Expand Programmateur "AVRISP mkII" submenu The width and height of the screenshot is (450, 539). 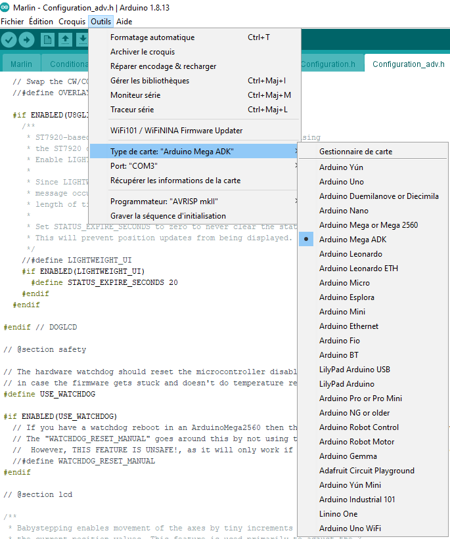tap(194, 202)
